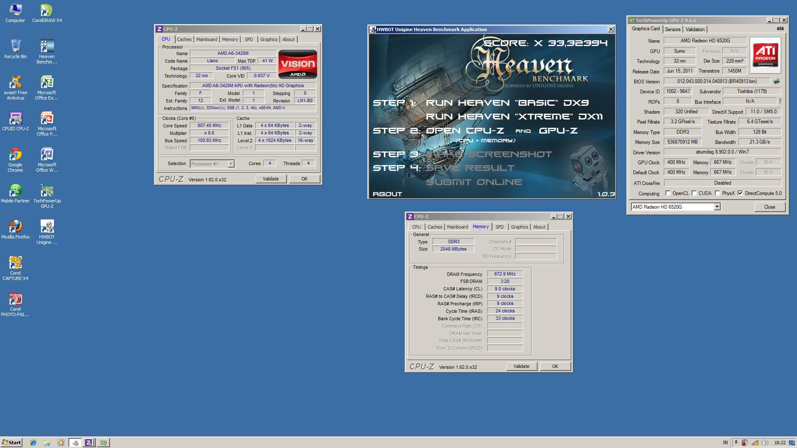
Task: Click RUN HEAVEN "XTREME" DX11
Action: [514, 117]
